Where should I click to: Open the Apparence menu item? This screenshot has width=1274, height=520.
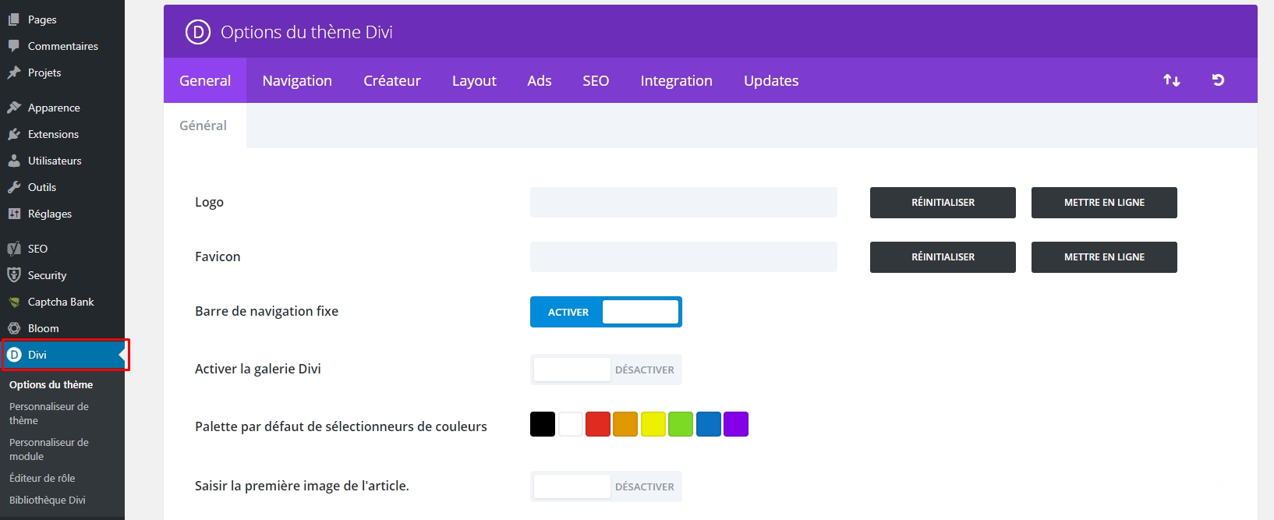click(62, 108)
